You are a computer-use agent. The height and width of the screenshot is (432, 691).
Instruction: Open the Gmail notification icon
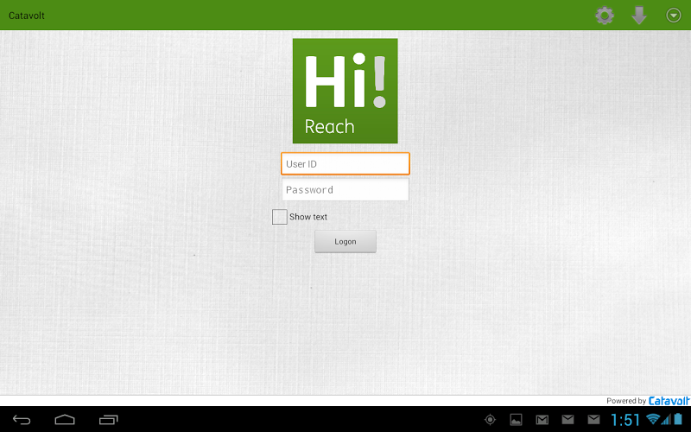pyautogui.click(x=542, y=420)
